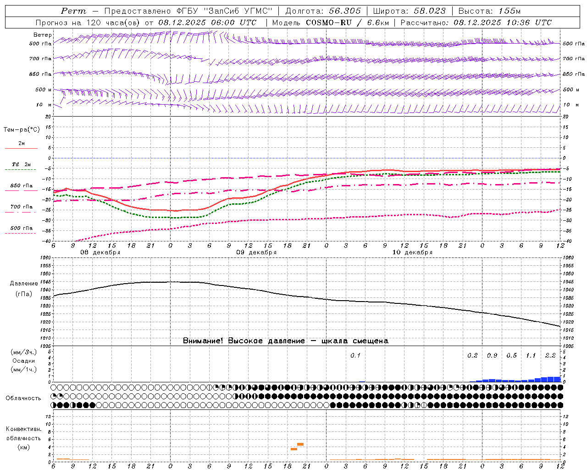587x470 pixels.
Task: Click the "Ветер" wind panel label
Action: click(43, 35)
